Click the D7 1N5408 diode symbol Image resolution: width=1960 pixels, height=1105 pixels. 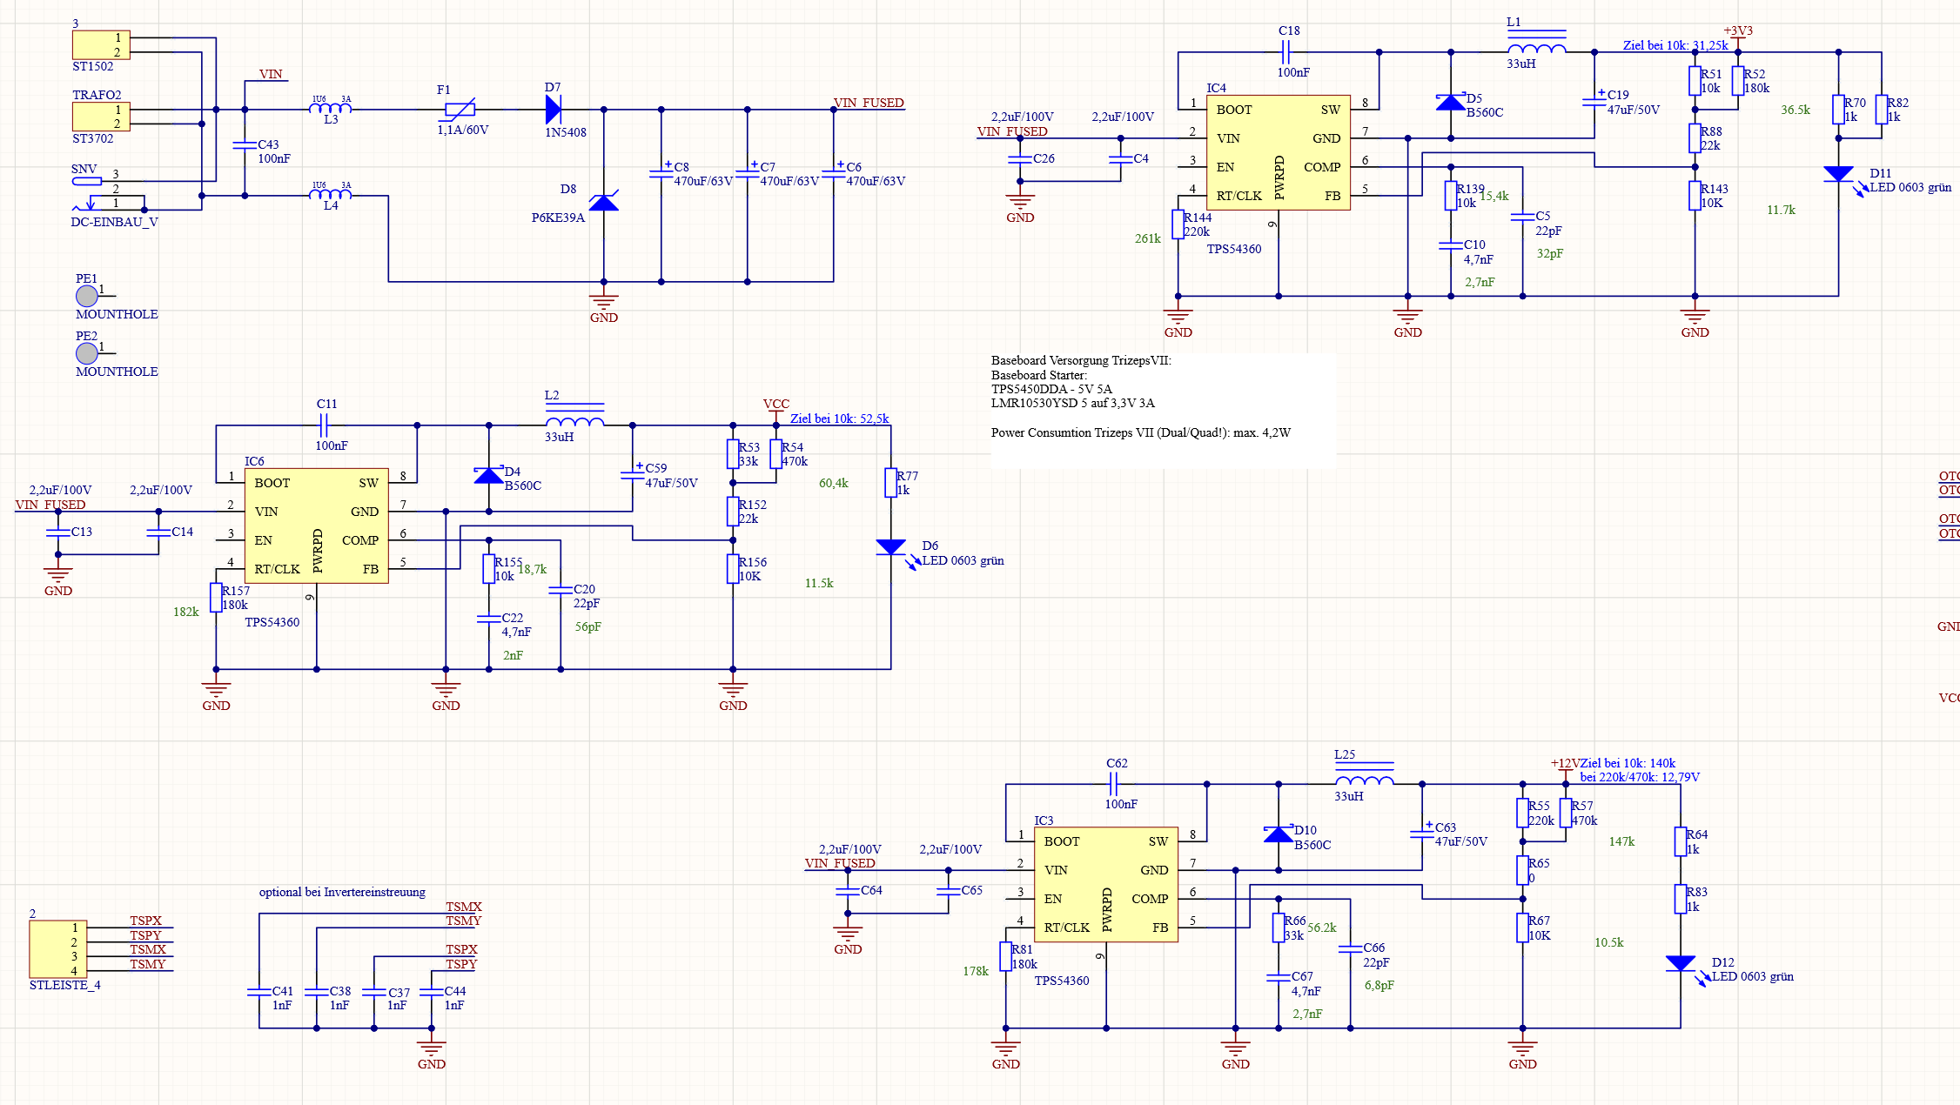[554, 110]
